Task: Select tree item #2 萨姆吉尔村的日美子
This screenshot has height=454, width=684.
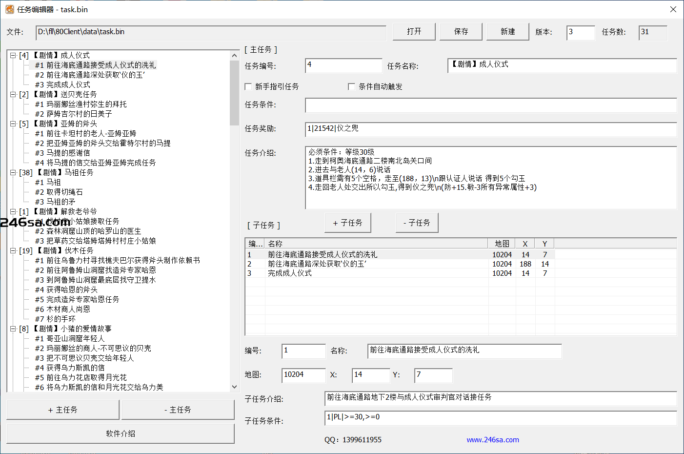Action: tap(73, 114)
